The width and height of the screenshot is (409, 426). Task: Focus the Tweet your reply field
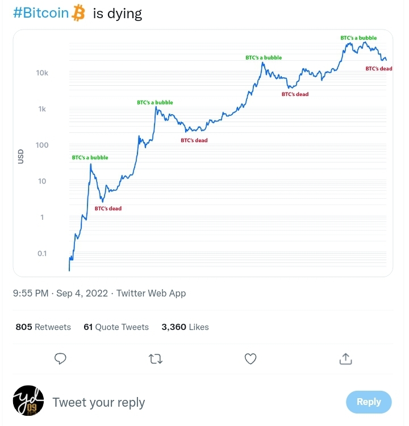pos(99,402)
